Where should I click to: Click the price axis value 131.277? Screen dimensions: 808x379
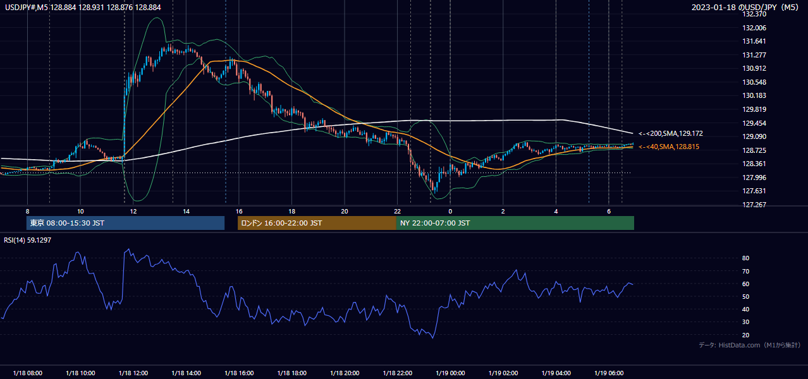tap(756, 55)
